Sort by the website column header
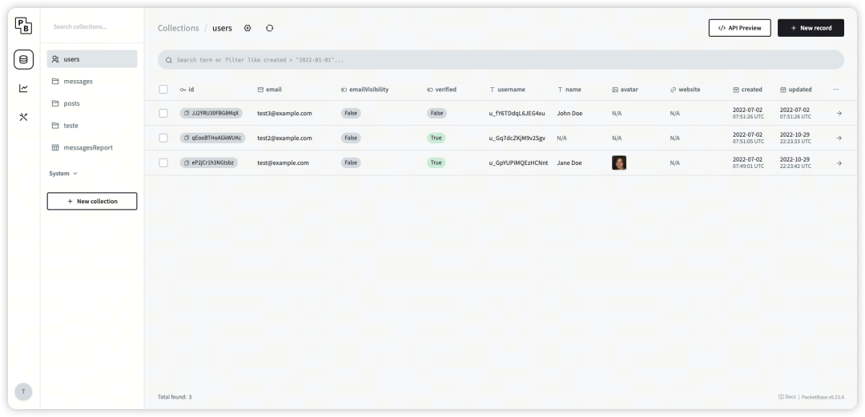The height and width of the screenshot is (417, 865). click(685, 90)
